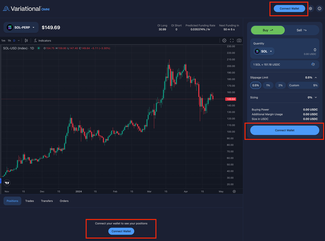Screen dimensions: 325x241
Task: Click the TradingView logo on chart
Action: (7, 183)
